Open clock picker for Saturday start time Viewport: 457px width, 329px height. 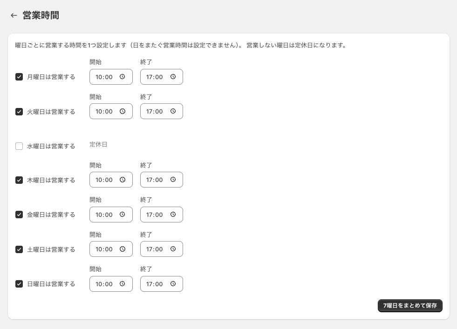[x=123, y=249]
